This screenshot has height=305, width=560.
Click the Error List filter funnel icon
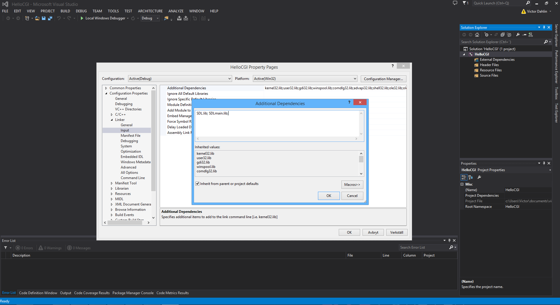pos(6,248)
